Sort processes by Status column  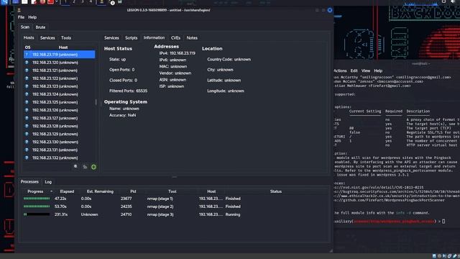(x=276, y=191)
